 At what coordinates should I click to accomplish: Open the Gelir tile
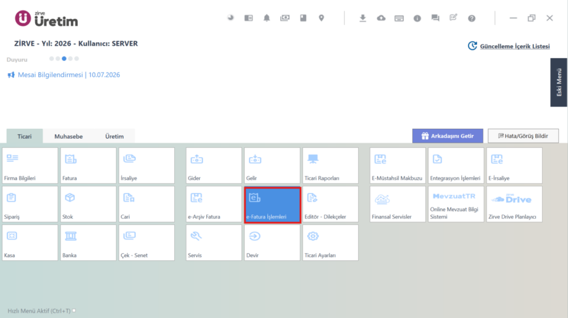272,165
